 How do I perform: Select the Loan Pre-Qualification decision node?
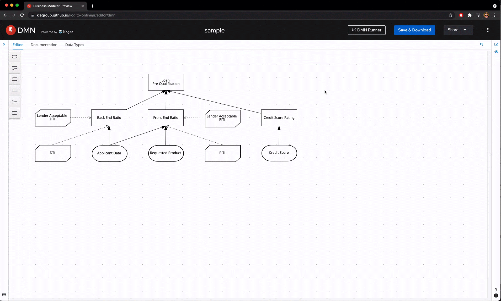coord(166,82)
